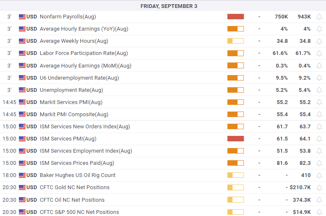The image size is (326, 216).
Task: Set alert bell for Unemployment Rate(Aug)
Action: (319, 90)
